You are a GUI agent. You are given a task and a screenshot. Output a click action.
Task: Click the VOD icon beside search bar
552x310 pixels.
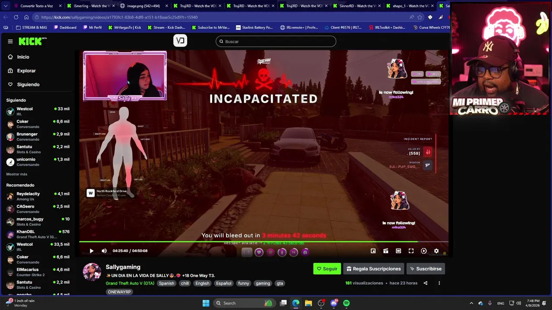click(x=180, y=40)
